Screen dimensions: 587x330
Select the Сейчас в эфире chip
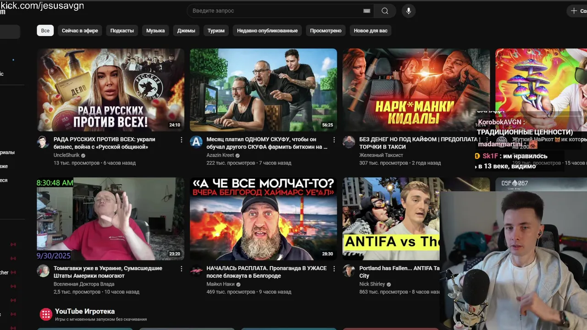tap(80, 31)
